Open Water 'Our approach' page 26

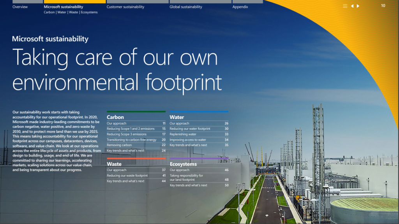click(199, 123)
